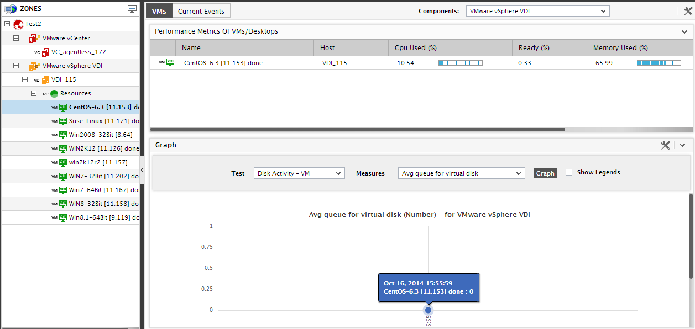
Task: Click the 0.33 Ready value
Action: click(525, 63)
